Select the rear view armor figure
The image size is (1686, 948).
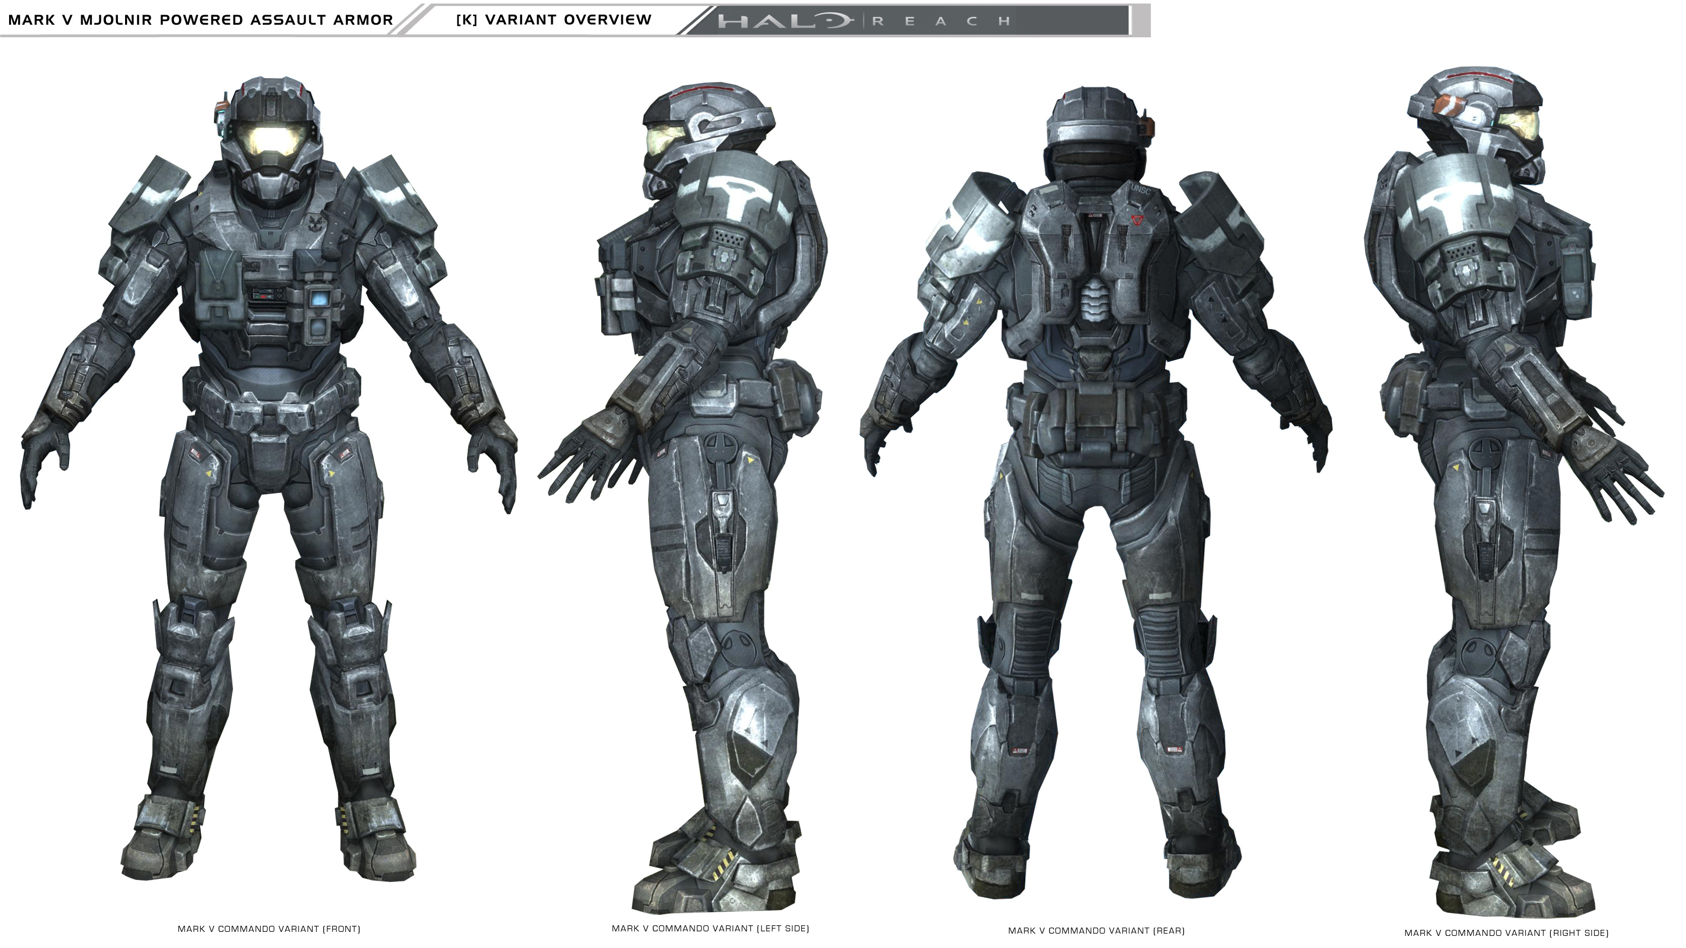[1096, 458]
